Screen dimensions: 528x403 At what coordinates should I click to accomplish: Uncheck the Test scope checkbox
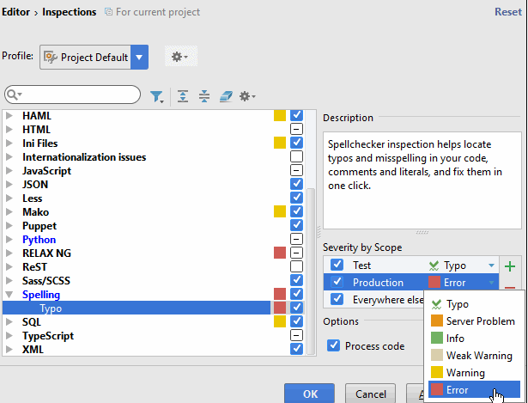[337, 266]
